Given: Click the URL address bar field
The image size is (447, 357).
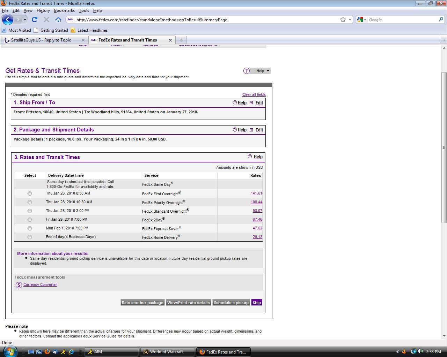Looking at the screenshot, I should pyautogui.click(x=206, y=20).
